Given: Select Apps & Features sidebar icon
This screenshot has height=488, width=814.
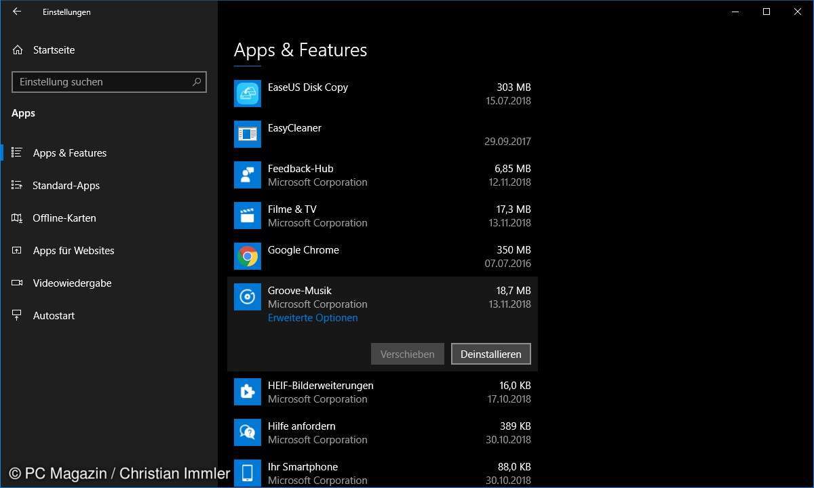Looking at the screenshot, I should (x=17, y=152).
